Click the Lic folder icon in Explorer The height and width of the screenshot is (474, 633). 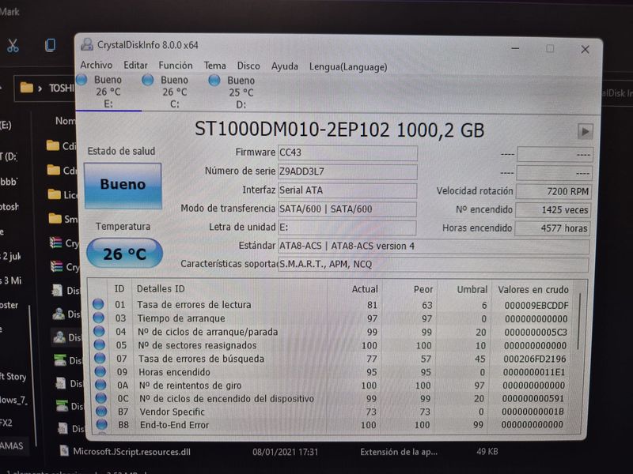[x=55, y=194]
